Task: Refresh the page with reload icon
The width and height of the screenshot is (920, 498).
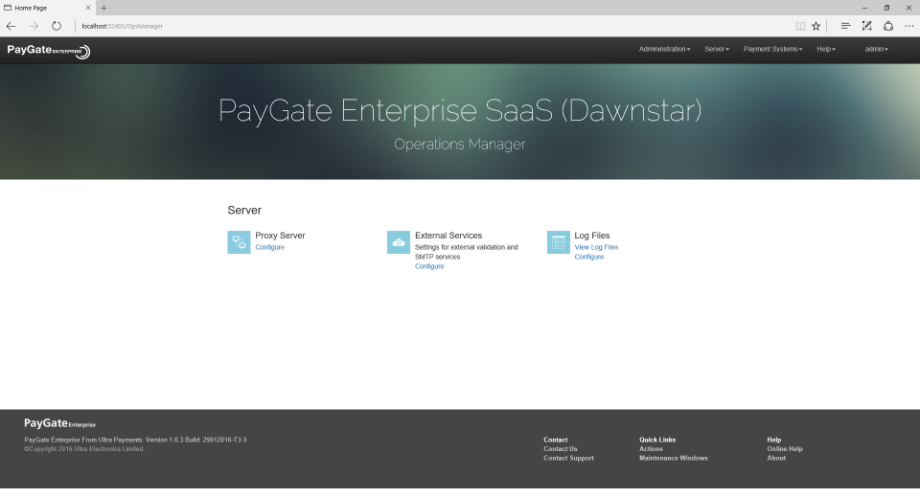Action: [x=57, y=26]
